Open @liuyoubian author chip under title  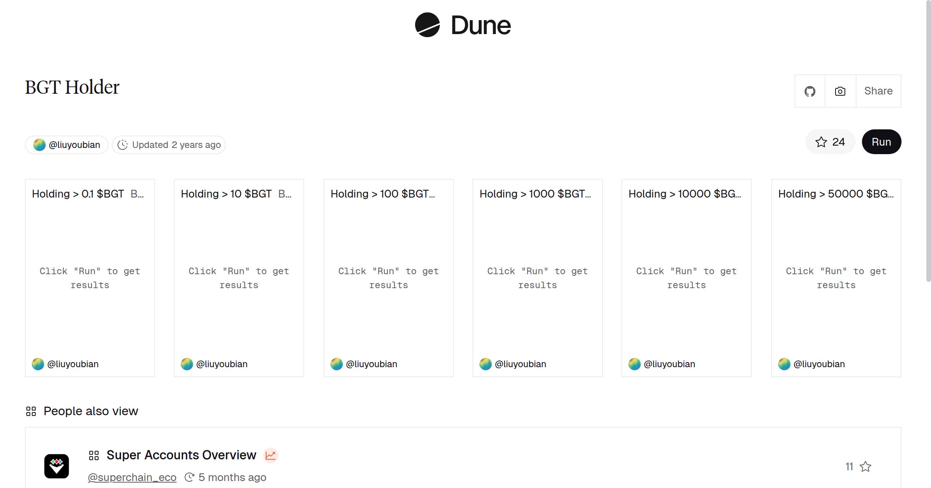point(67,145)
